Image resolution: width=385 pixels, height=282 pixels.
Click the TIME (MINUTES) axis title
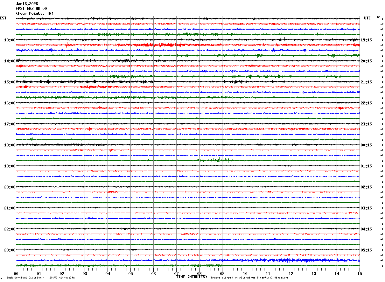coord(192,277)
